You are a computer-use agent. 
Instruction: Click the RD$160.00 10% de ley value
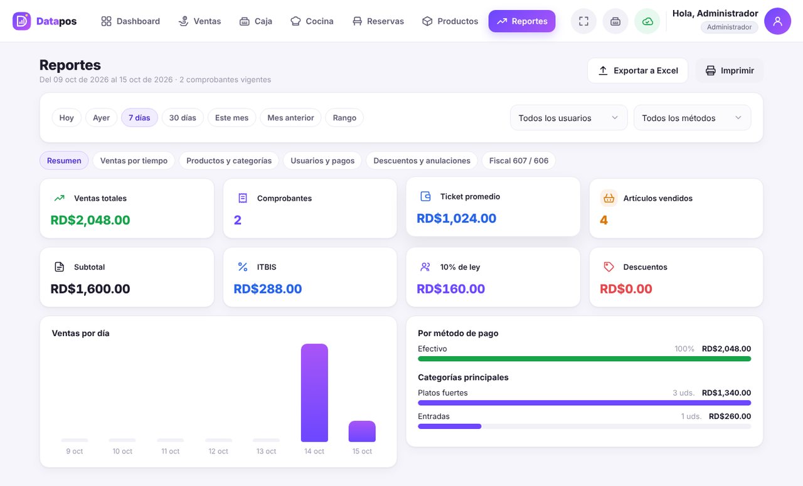[x=450, y=289]
